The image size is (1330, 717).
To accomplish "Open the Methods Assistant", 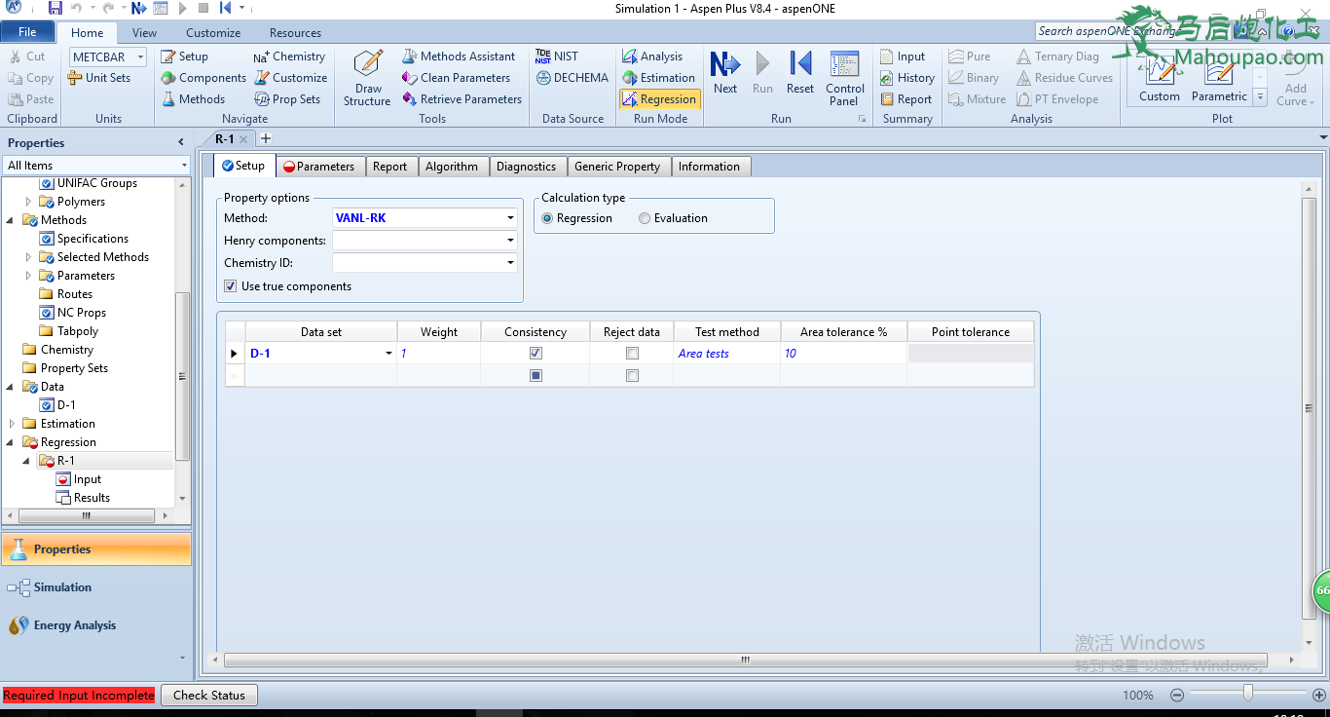I will tap(459, 57).
